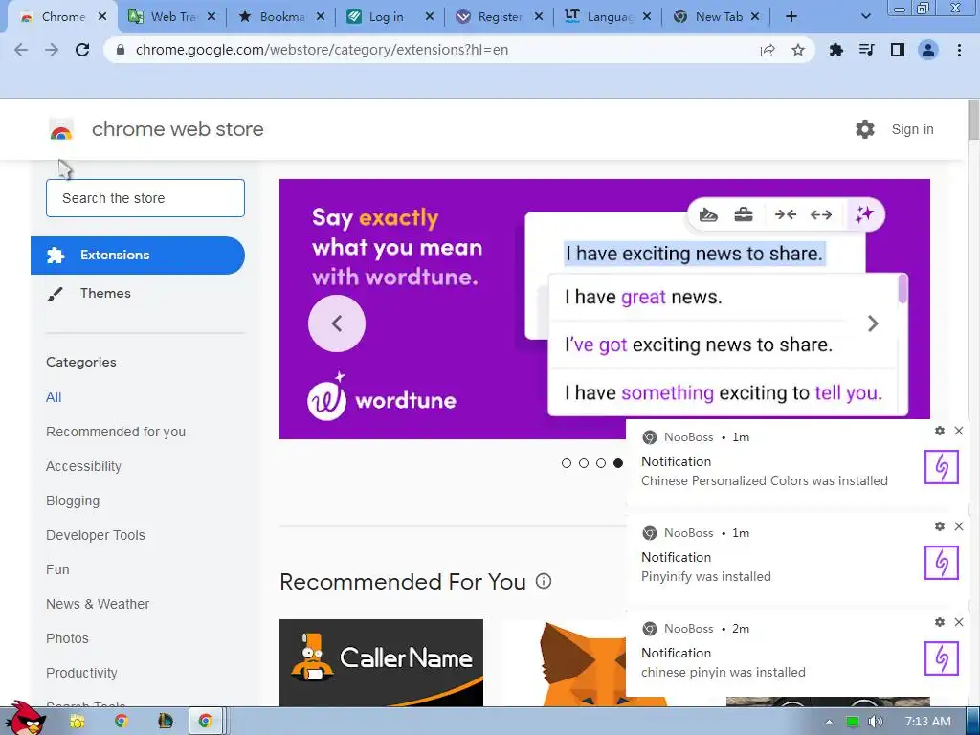Choose the Accessibility category
This screenshot has height=735, width=980.
point(84,466)
